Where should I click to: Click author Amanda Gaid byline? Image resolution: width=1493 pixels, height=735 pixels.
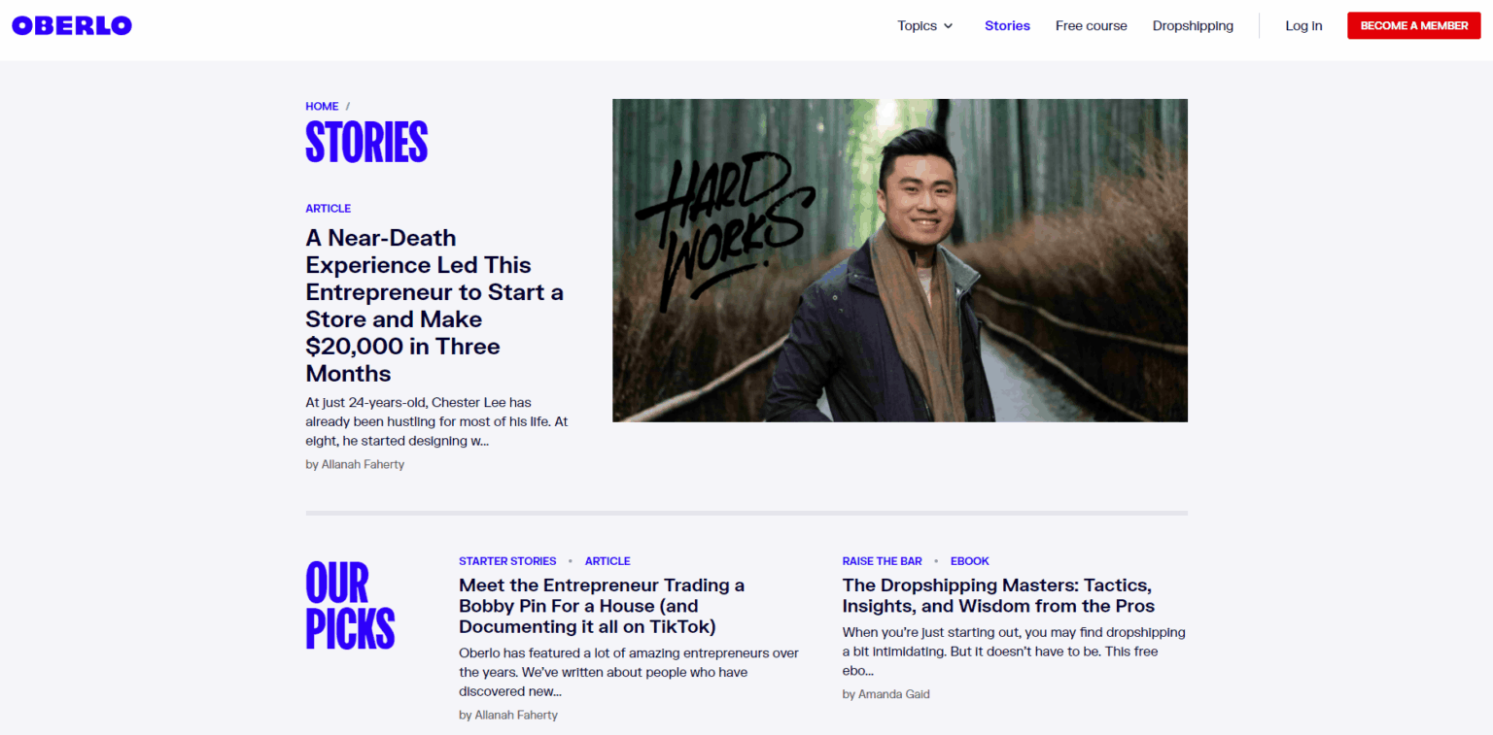886,694
